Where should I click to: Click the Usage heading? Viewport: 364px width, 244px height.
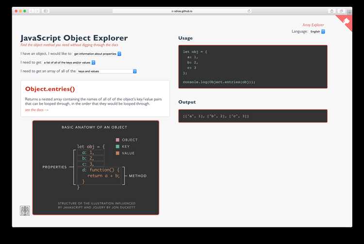click(185, 38)
